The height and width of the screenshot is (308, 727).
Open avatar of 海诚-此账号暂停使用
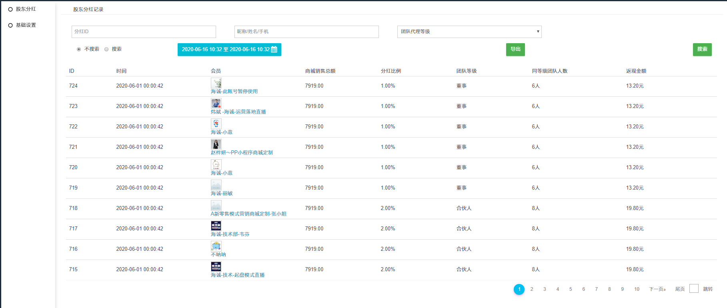click(x=216, y=83)
